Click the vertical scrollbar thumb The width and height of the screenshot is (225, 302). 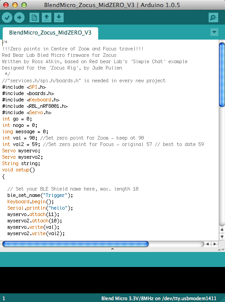[222, 75]
